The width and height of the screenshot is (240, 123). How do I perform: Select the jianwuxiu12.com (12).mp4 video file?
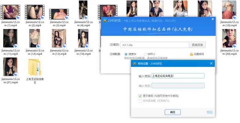pyautogui.click(x=34, y=39)
